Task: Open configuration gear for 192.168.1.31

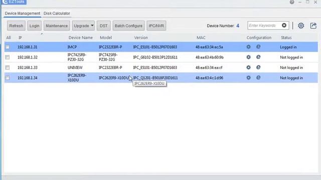Action: [x=249, y=47]
